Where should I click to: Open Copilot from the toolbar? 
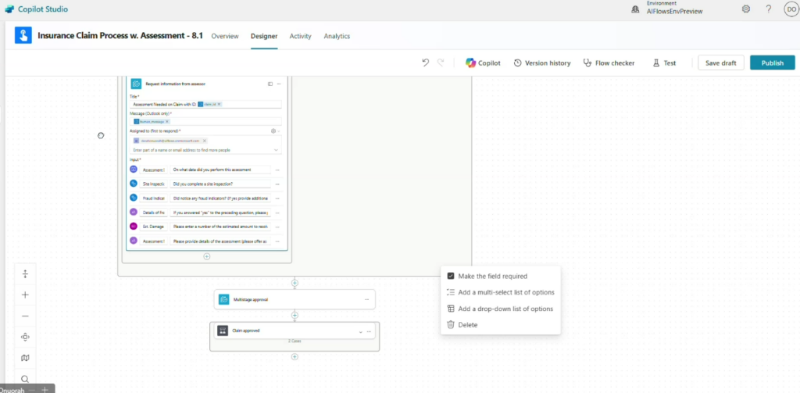pos(483,63)
